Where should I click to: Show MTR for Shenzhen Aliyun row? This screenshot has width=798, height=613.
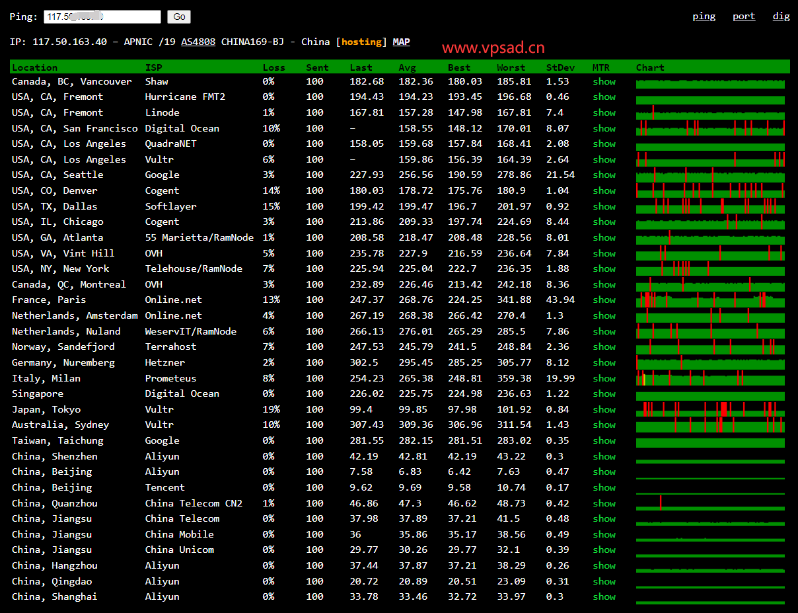(x=604, y=456)
